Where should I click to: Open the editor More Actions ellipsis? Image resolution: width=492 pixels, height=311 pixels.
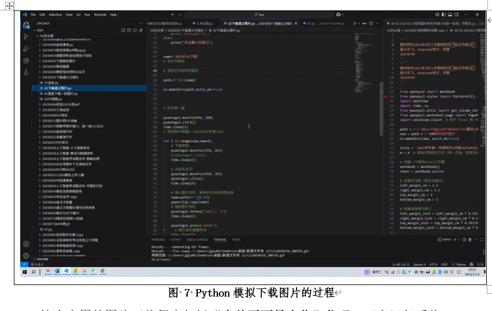tap(378, 24)
